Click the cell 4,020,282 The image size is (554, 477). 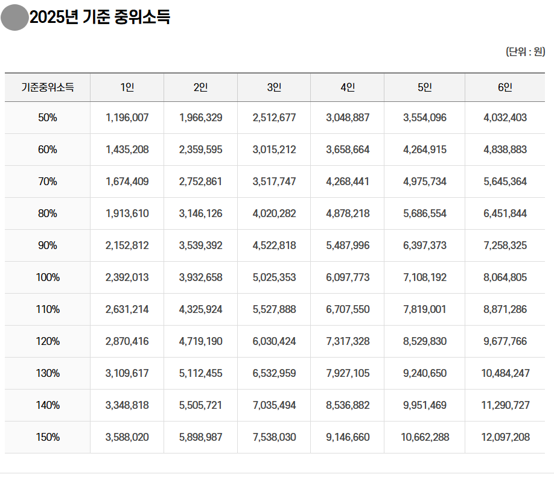[x=274, y=213]
